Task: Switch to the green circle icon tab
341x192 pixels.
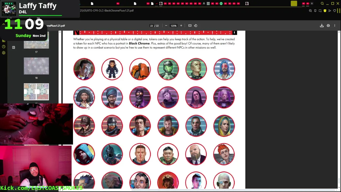Action: (221, 3)
